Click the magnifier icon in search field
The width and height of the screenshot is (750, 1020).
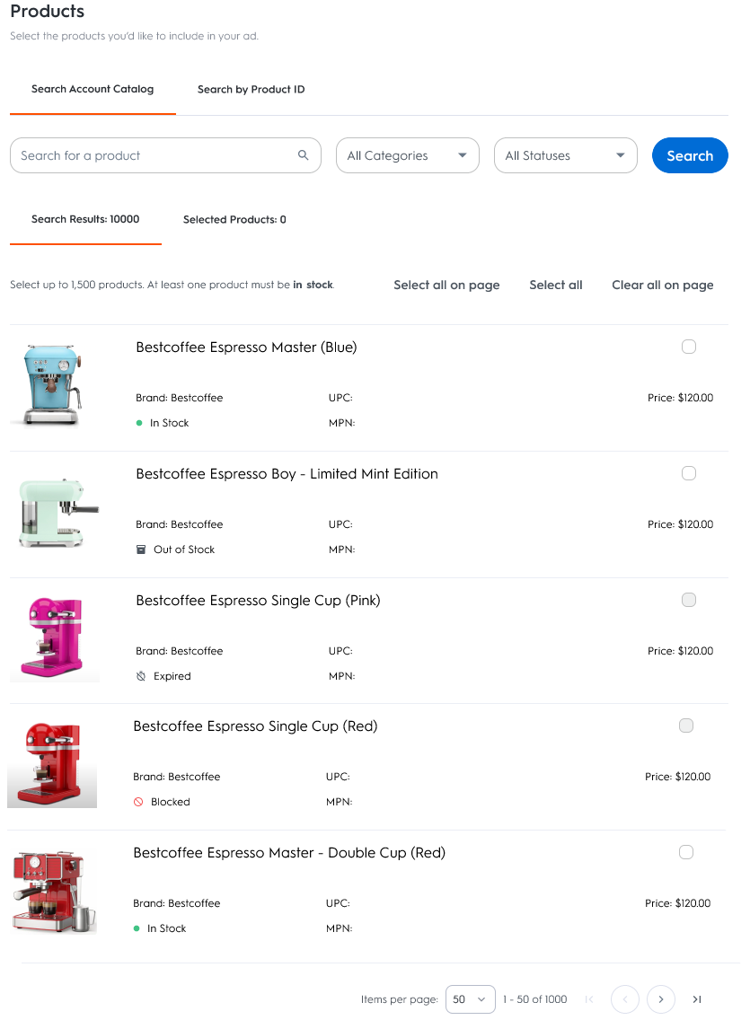[304, 155]
